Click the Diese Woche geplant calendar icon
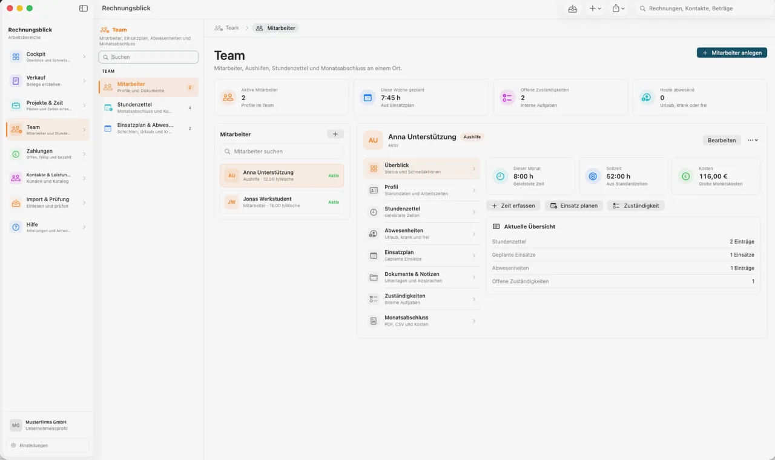This screenshot has width=775, height=460. pyautogui.click(x=368, y=97)
